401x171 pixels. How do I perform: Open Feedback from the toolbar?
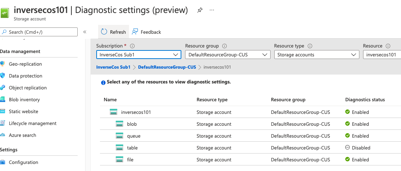(147, 32)
